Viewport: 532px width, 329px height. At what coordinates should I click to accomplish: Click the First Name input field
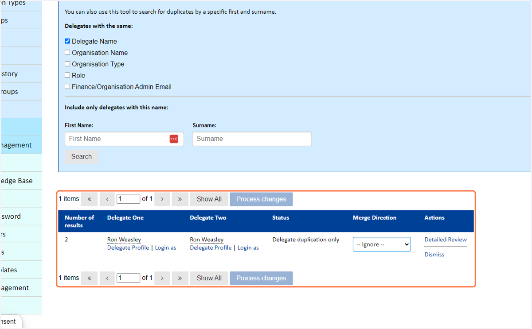pyautogui.click(x=124, y=139)
